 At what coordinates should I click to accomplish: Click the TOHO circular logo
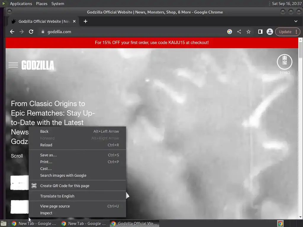285,62
